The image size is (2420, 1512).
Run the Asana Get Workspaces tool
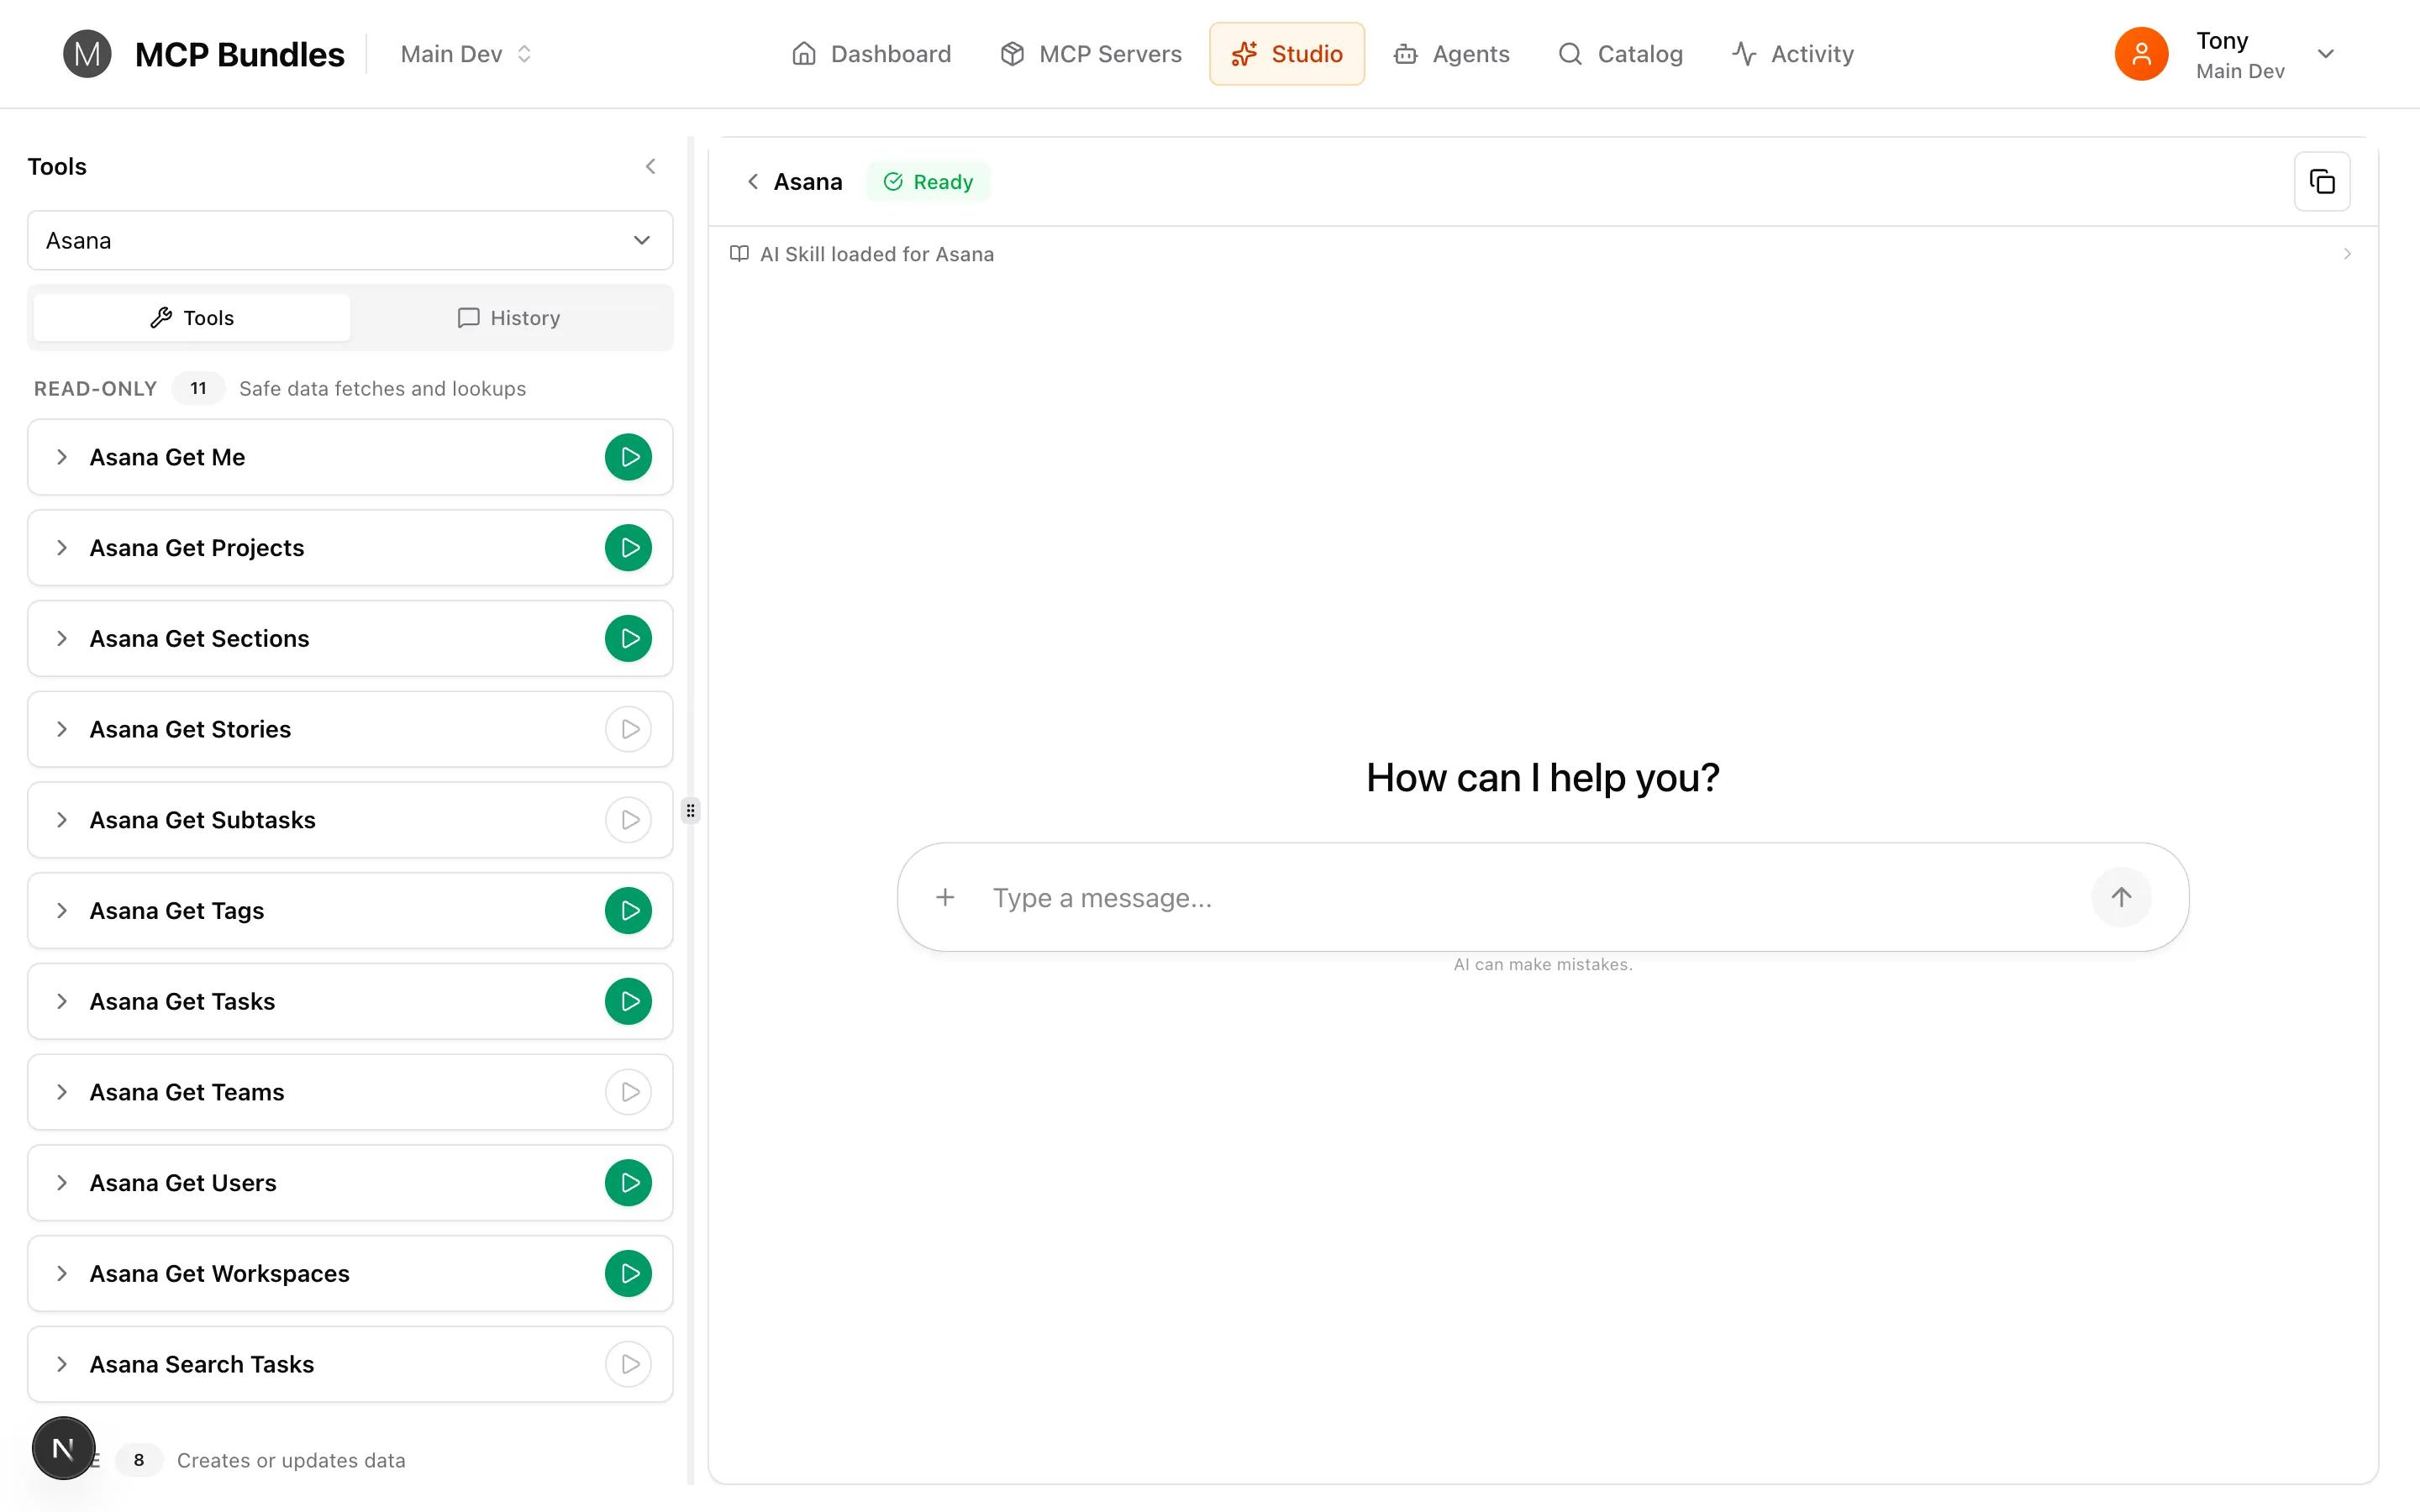tap(628, 1273)
